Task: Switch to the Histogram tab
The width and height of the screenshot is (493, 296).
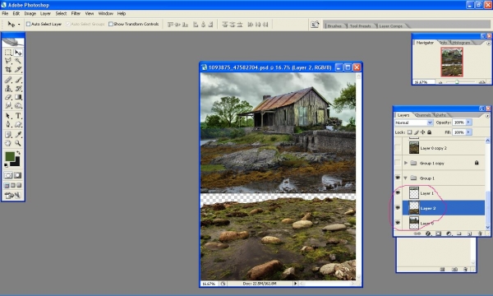Action: click(461, 43)
